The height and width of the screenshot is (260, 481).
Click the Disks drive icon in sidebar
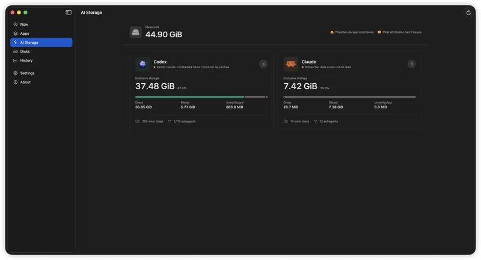(16, 52)
